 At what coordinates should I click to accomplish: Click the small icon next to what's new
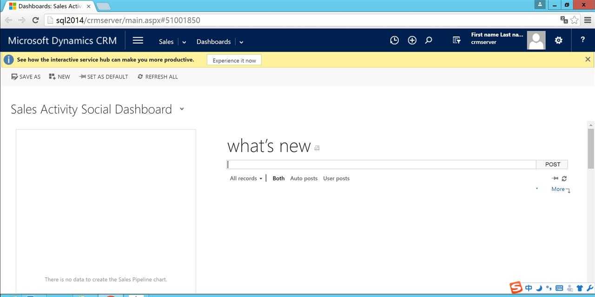click(317, 148)
